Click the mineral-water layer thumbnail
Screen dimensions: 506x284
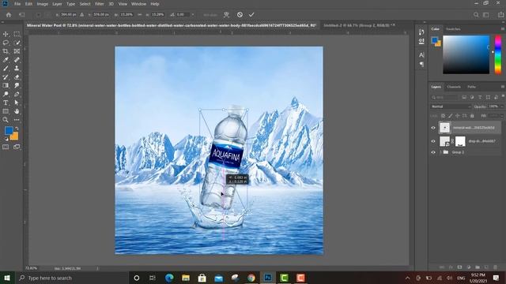(444, 128)
